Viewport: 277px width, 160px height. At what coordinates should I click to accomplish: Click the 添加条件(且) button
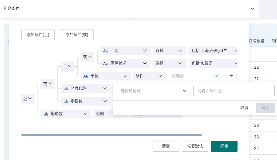(x=38, y=35)
